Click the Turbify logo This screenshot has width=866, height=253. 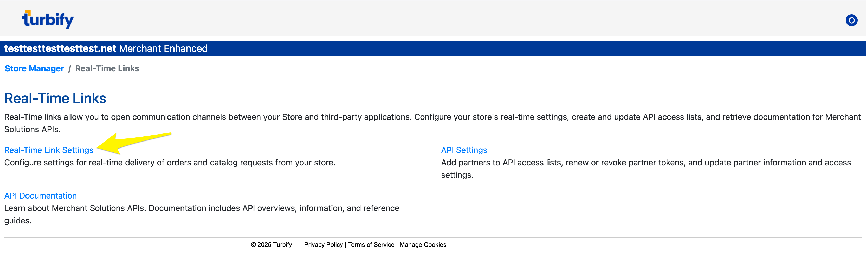click(x=48, y=19)
